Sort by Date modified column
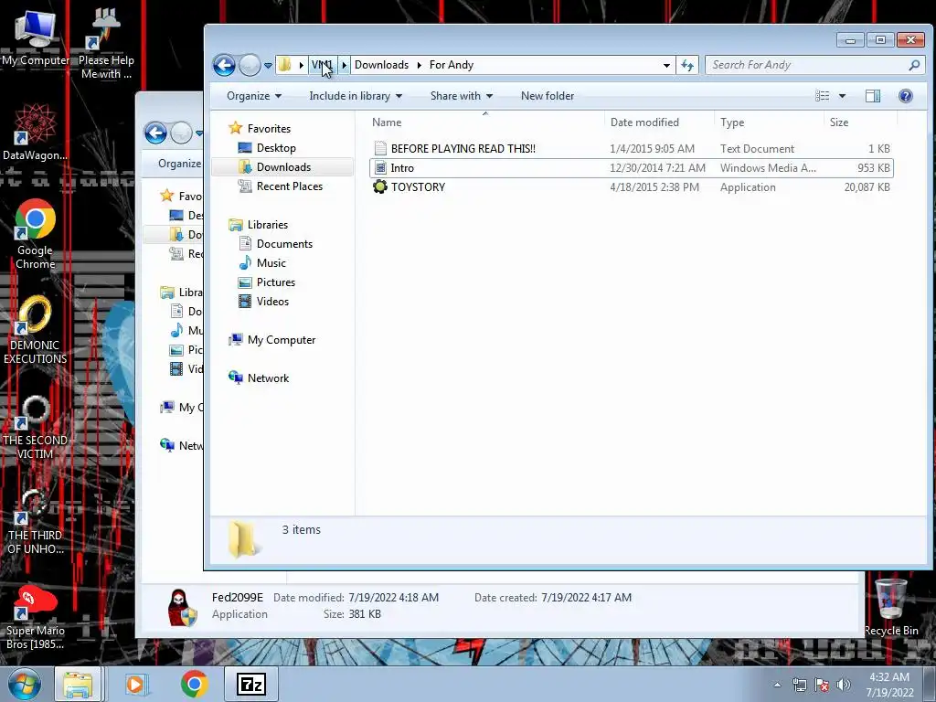 644,122
